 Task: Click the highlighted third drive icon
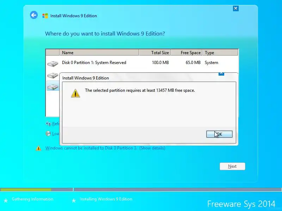(x=53, y=87)
